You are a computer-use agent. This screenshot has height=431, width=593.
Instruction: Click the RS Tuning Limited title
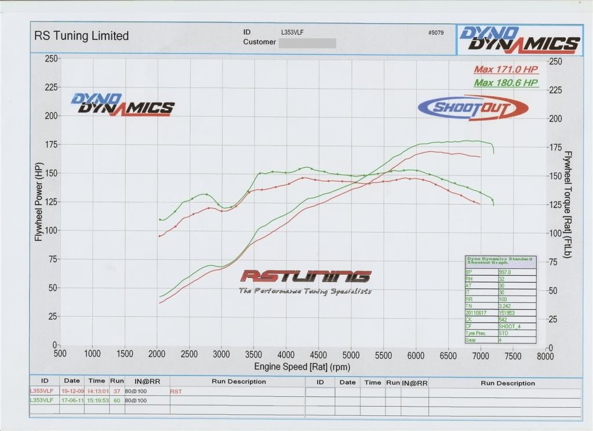tap(81, 36)
